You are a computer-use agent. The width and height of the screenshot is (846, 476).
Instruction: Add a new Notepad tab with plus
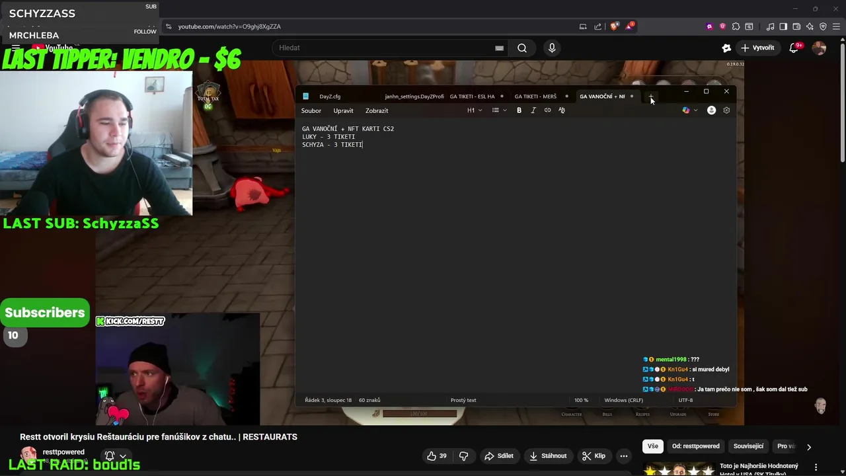coord(651,97)
